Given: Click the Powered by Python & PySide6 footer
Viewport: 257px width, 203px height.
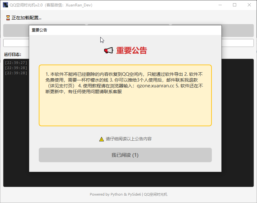Looking at the screenshot, I should (128, 194).
